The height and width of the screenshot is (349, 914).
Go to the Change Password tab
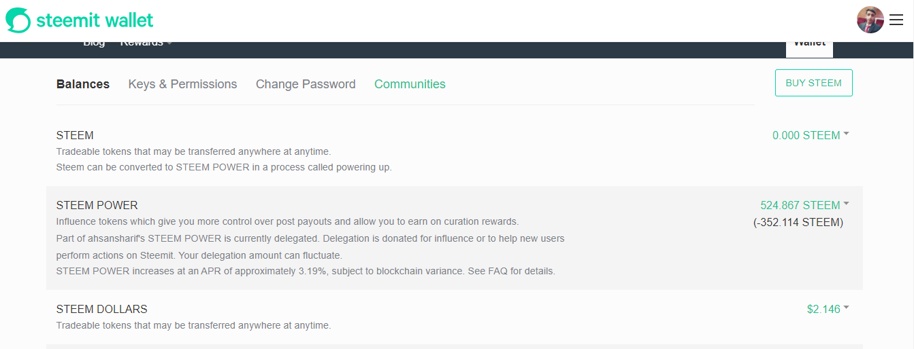tap(306, 84)
